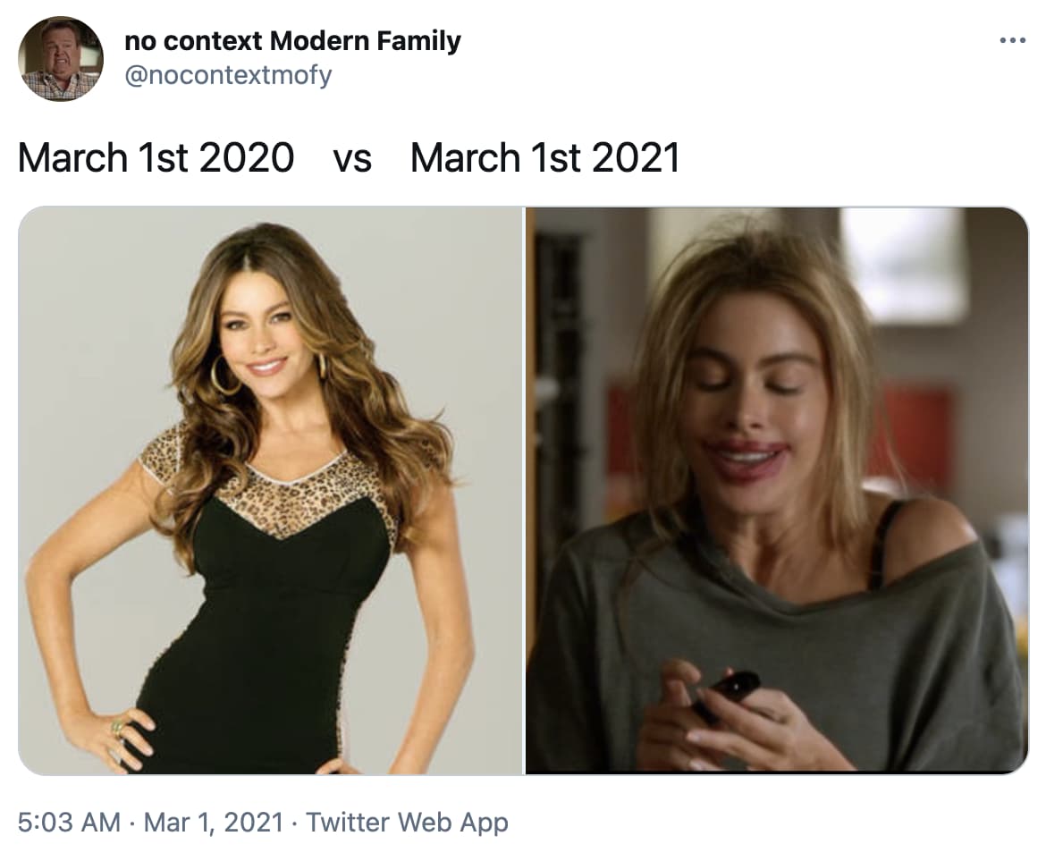Select 'March 1st 2021' in tweet text
The width and height of the screenshot is (1046, 853).
pyautogui.click(x=545, y=157)
